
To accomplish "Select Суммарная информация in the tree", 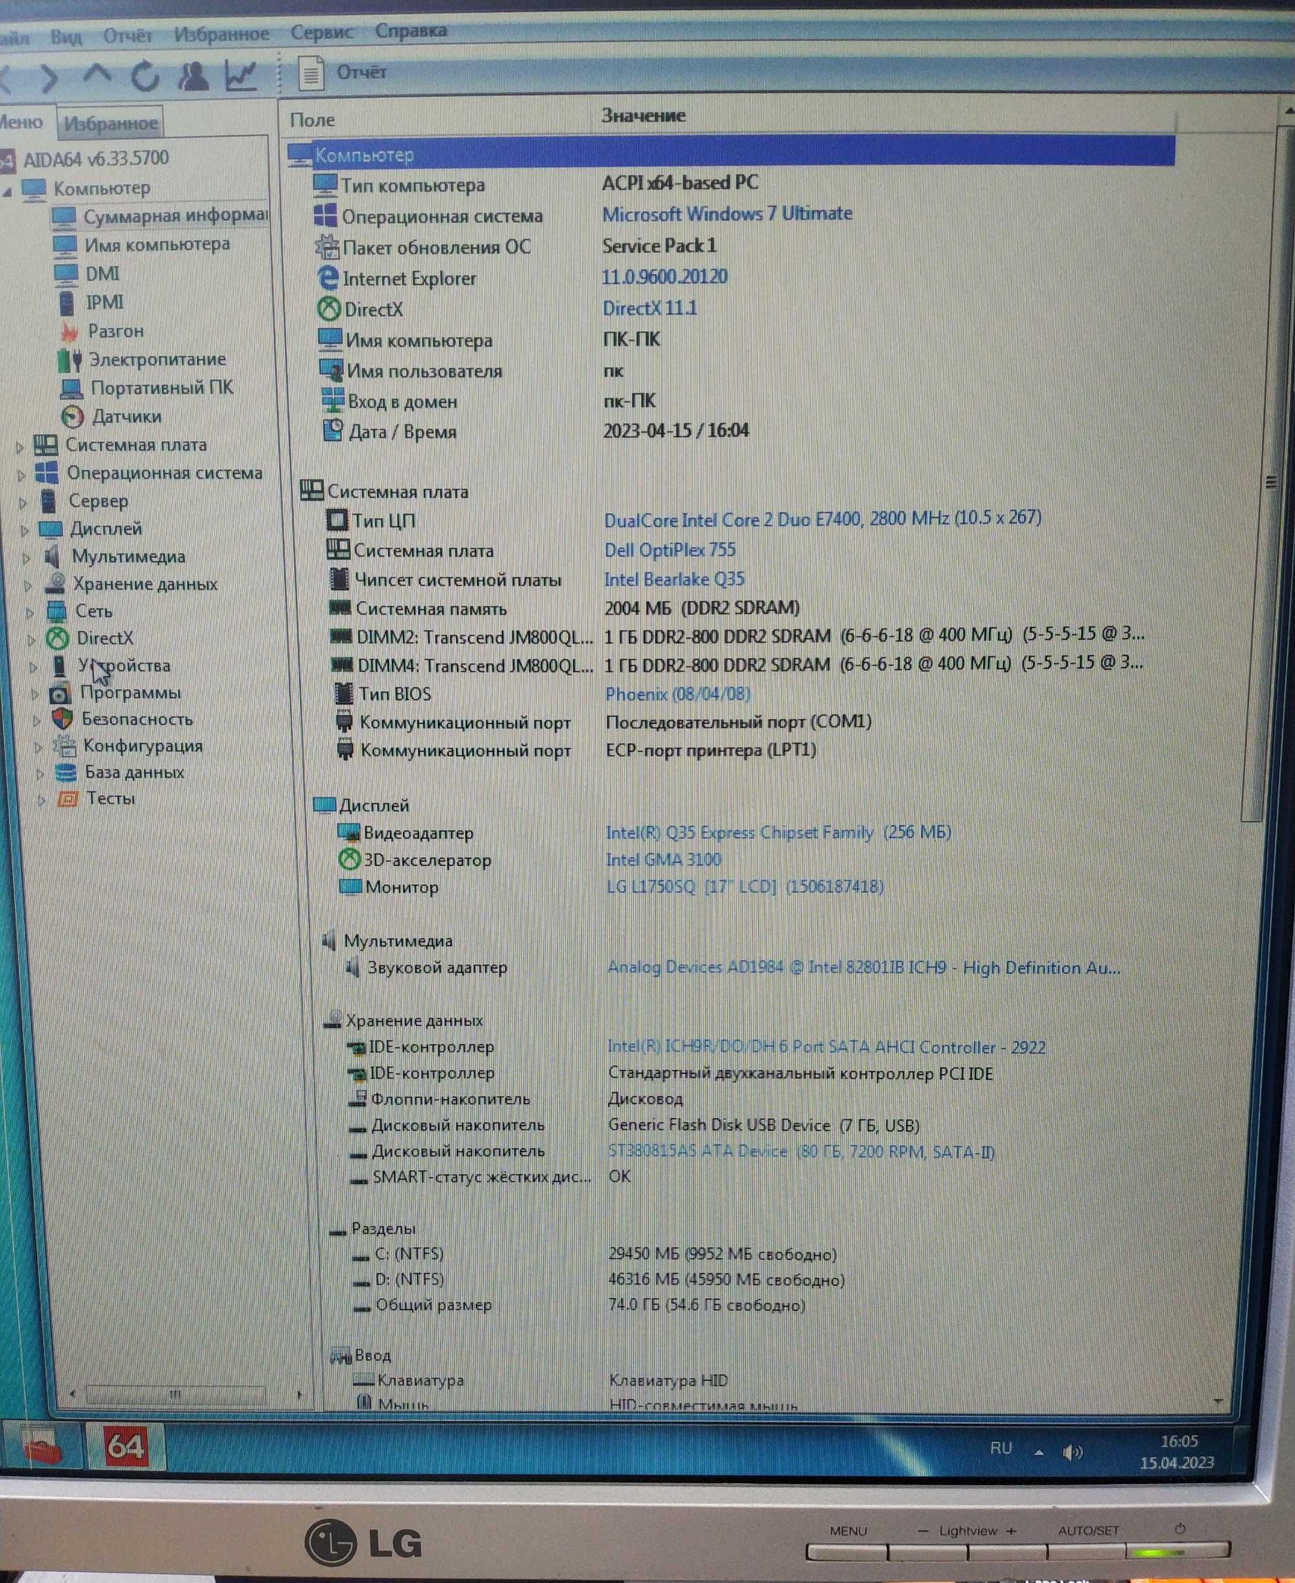I will click(x=175, y=216).
